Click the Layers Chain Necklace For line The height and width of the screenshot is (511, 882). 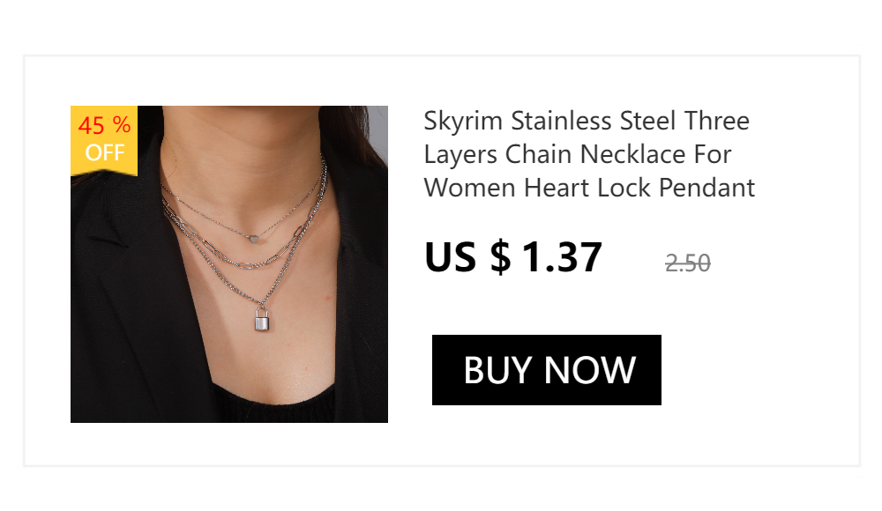click(x=577, y=155)
